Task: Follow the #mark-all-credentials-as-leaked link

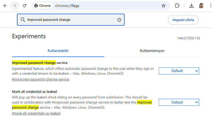Action: pos(36,113)
